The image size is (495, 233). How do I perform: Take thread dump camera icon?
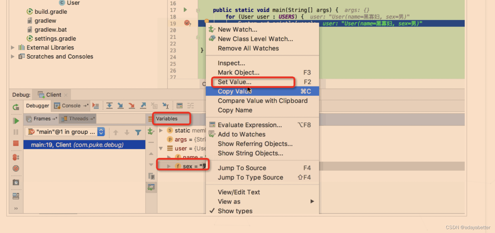pos(16,182)
